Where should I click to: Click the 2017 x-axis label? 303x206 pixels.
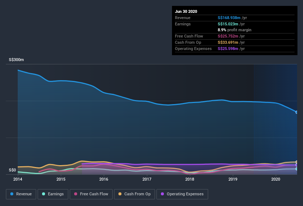click(147, 179)
